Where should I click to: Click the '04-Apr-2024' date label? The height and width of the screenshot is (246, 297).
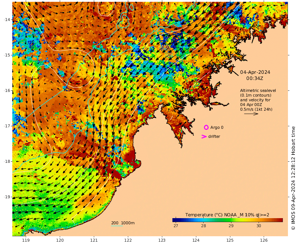click(255, 72)
